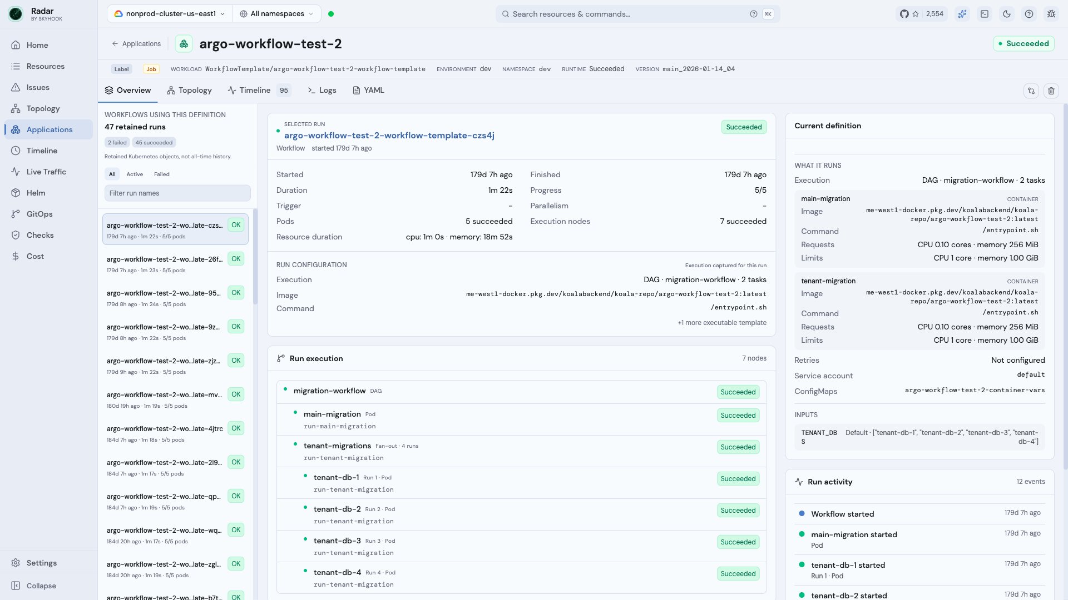The height and width of the screenshot is (600, 1068).
Task: Open GitOps in the sidebar
Action: point(48,214)
